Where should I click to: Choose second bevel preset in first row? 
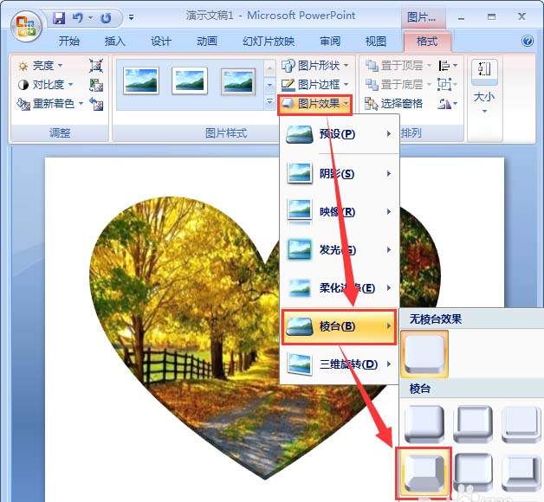click(x=473, y=424)
